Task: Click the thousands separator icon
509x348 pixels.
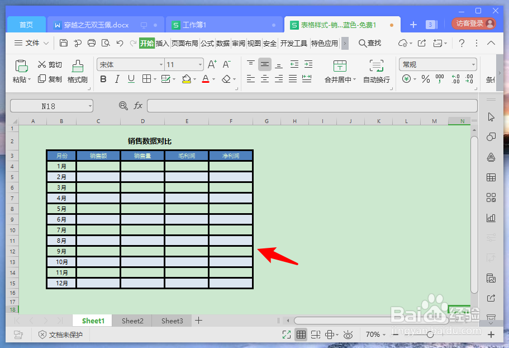Action: pyautogui.click(x=440, y=79)
